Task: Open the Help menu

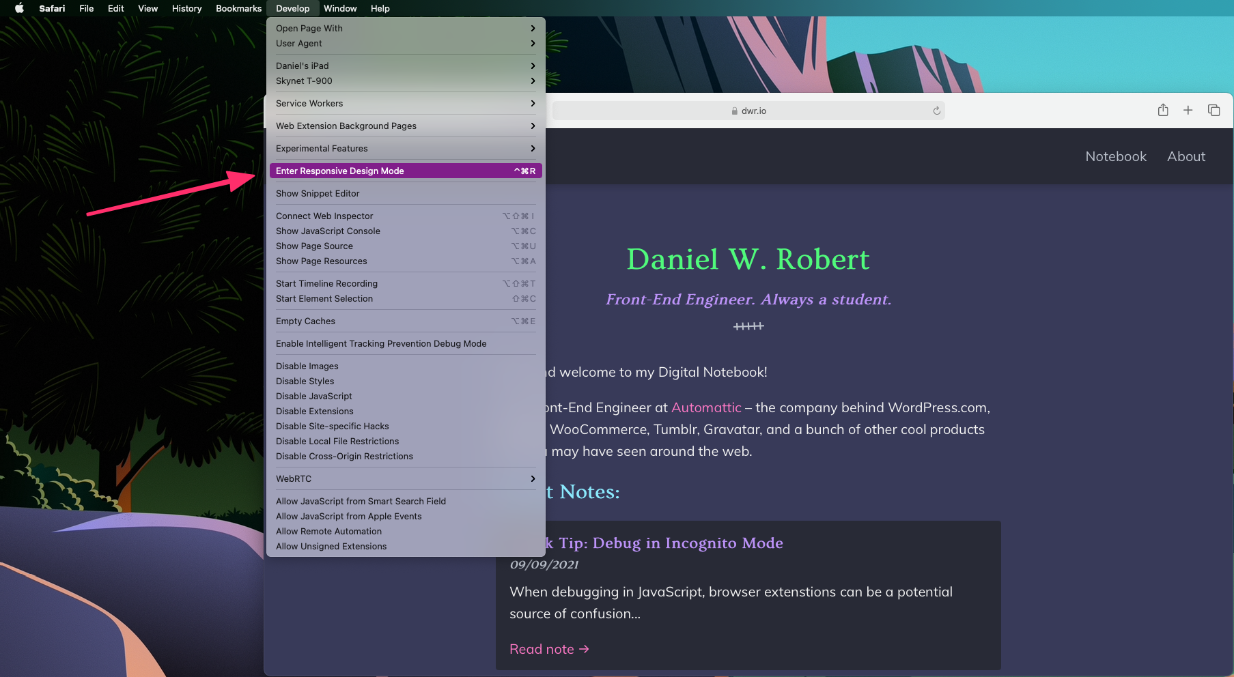Action: 380,8
